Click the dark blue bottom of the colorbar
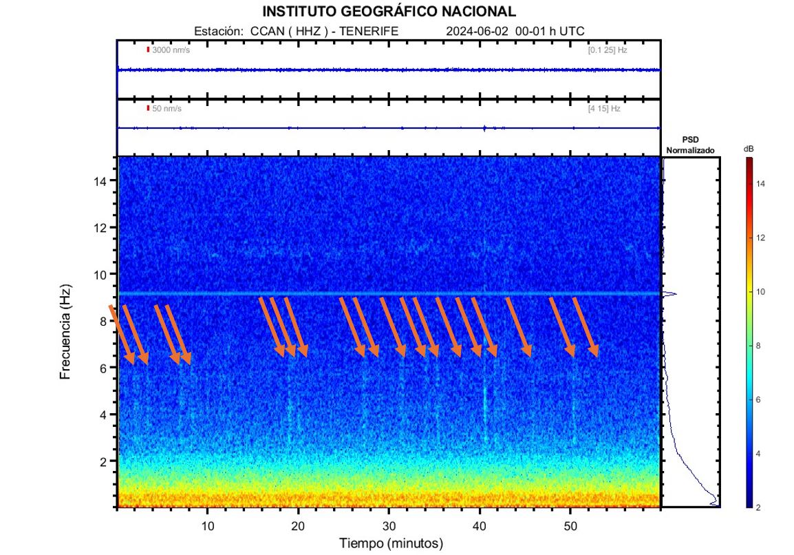The height and width of the screenshot is (555, 794). click(749, 503)
